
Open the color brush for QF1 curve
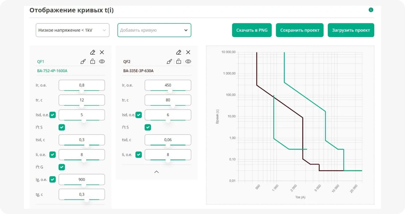click(x=83, y=62)
